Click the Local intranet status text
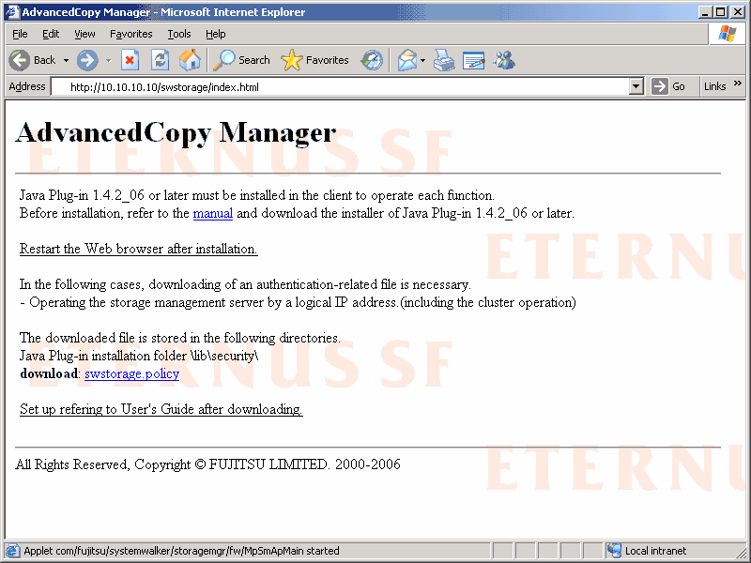This screenshot has width=751, height=563. pos(655,551)
